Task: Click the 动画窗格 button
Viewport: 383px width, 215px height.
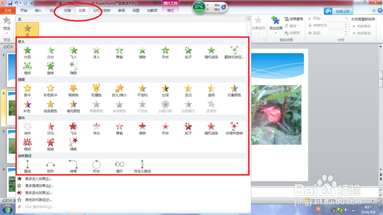Action: tap(294, 19)
